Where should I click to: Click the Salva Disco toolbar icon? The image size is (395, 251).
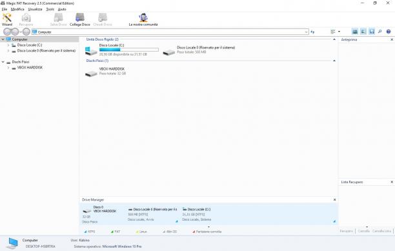coord(58,19)
